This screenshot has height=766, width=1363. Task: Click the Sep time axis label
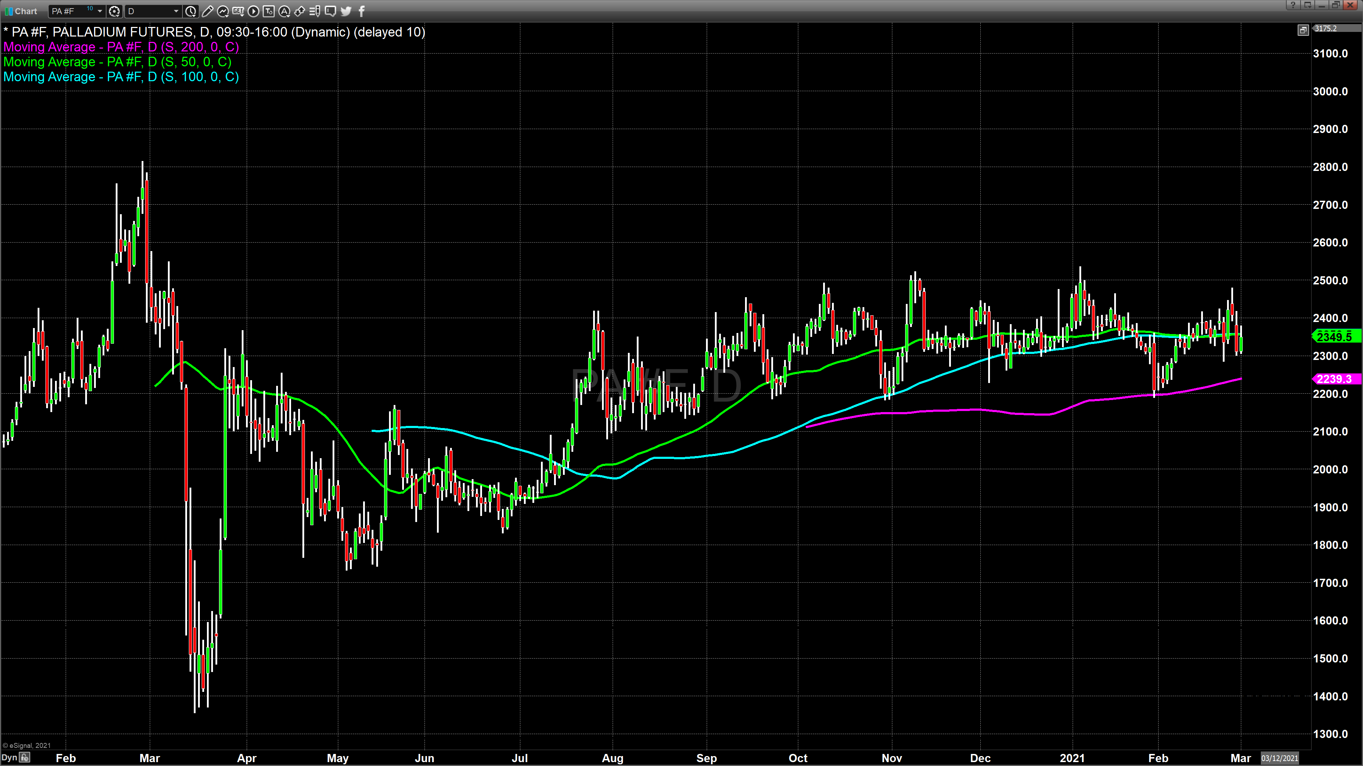click(707, 758)
